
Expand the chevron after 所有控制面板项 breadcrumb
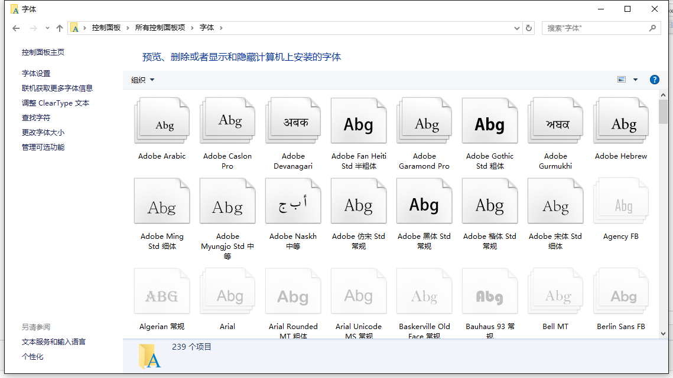point(192,28)
